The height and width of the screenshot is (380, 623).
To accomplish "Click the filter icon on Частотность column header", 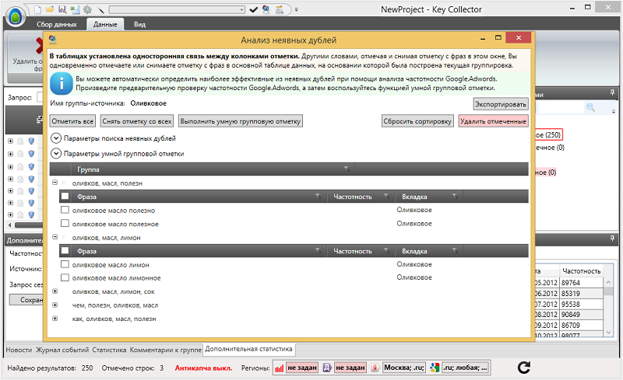I will pyautogui.click(x=388, y=197).
